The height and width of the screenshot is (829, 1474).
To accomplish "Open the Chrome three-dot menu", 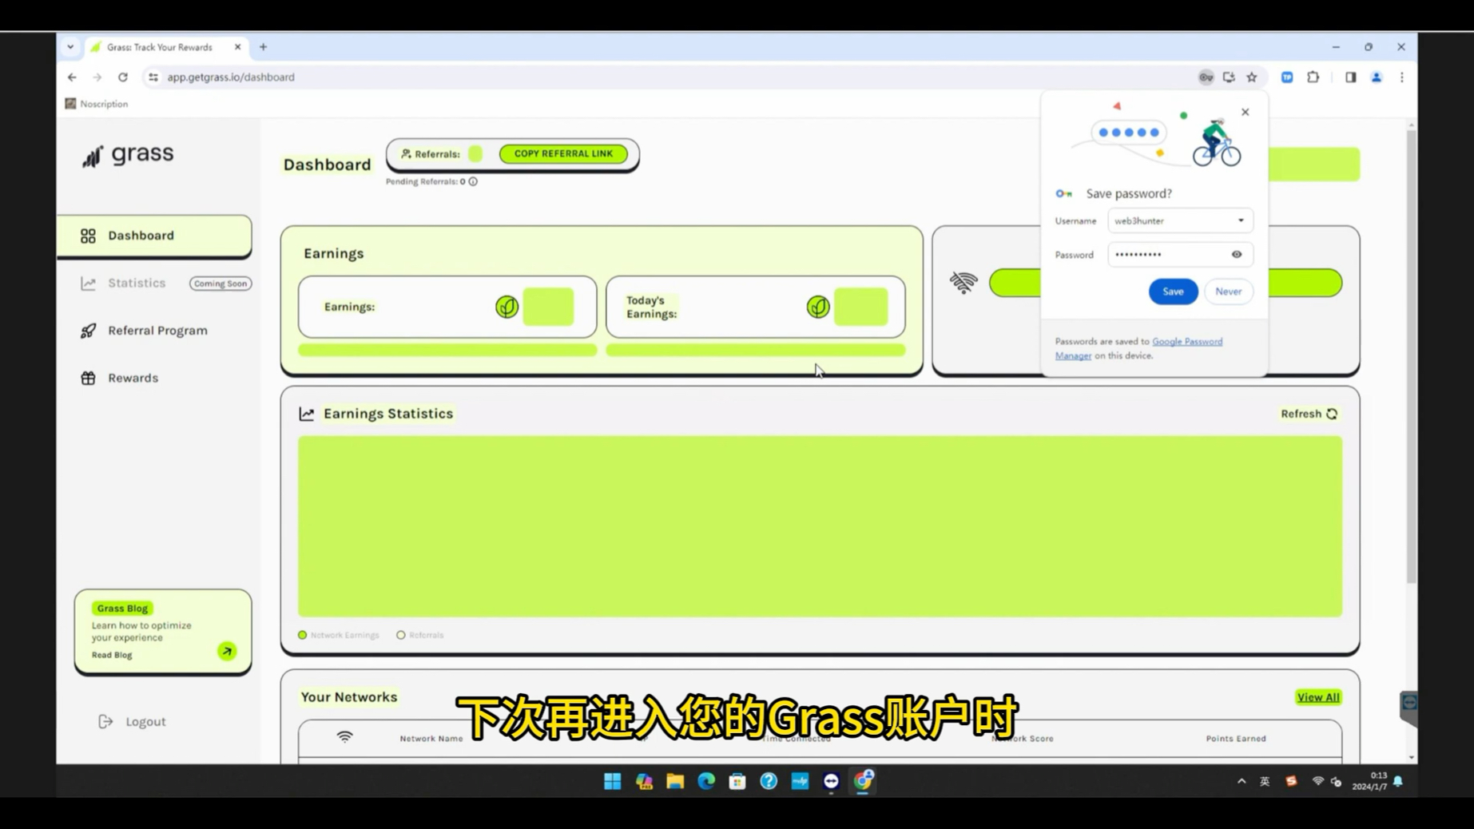I will pyautogui.click(x=1401, y=77).
